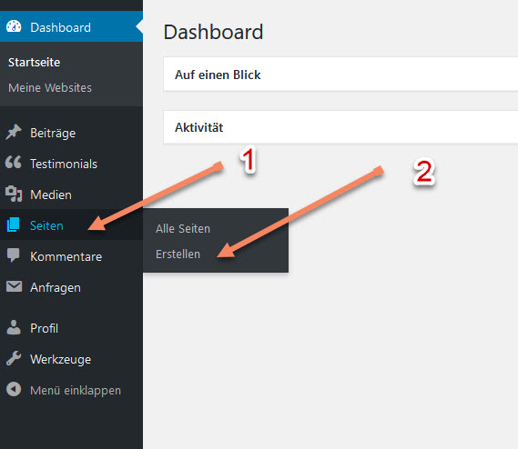Expand the Auf einen Blick widget
This screenshot has width=518, height=449.
pos(340,75)
